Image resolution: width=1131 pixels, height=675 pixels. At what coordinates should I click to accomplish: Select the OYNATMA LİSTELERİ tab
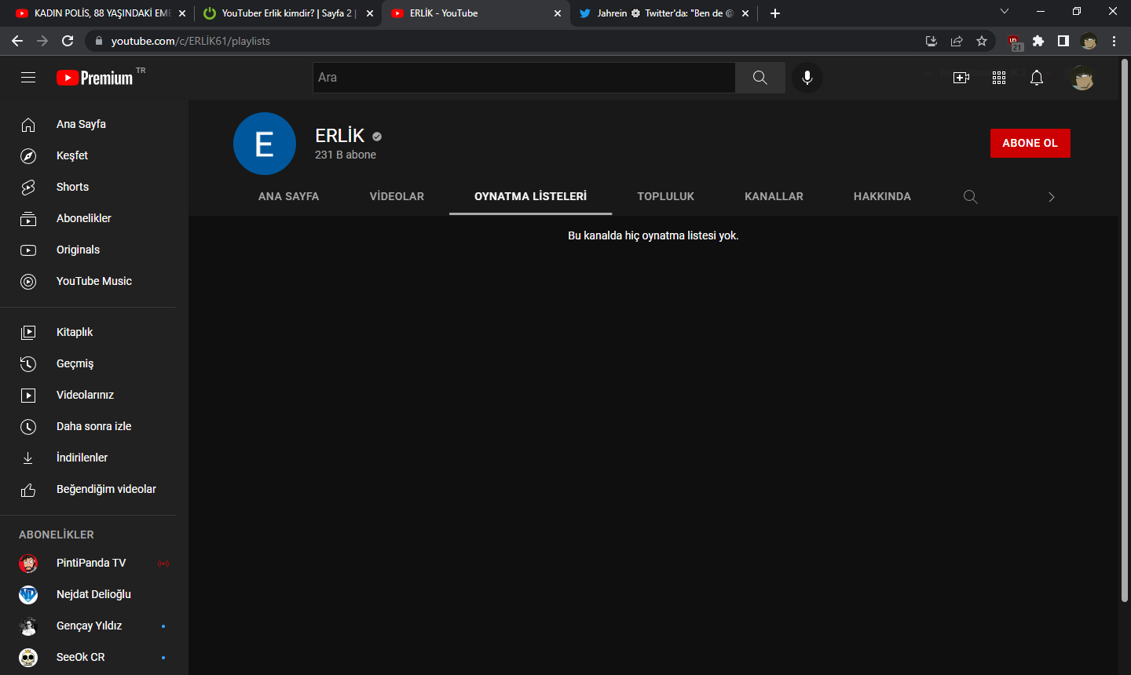tap(531, 196)
